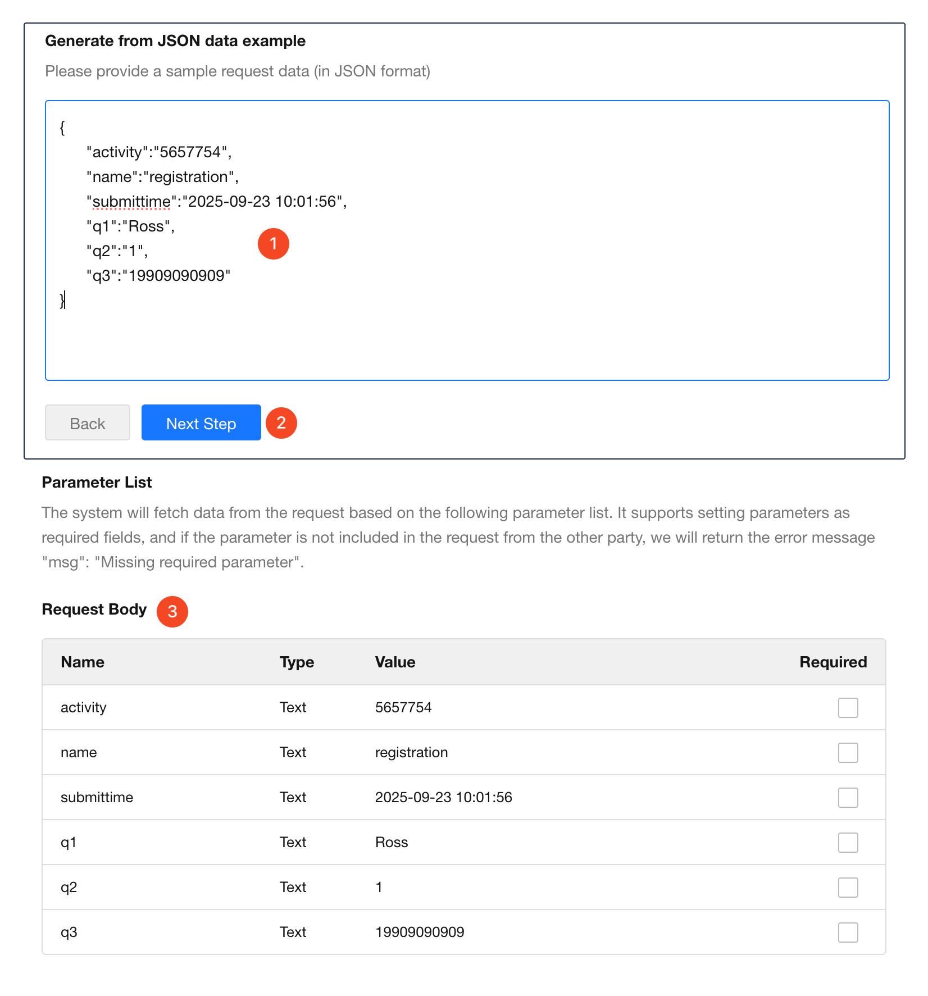Select the Value column header
The width and height of the screenshot is (928, 996).
point(395,662)
